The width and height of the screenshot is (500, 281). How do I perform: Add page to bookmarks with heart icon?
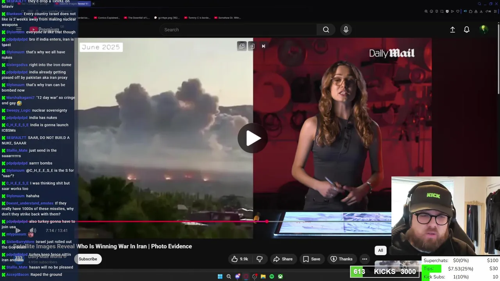pyautogui.click(x=458, y=11)
